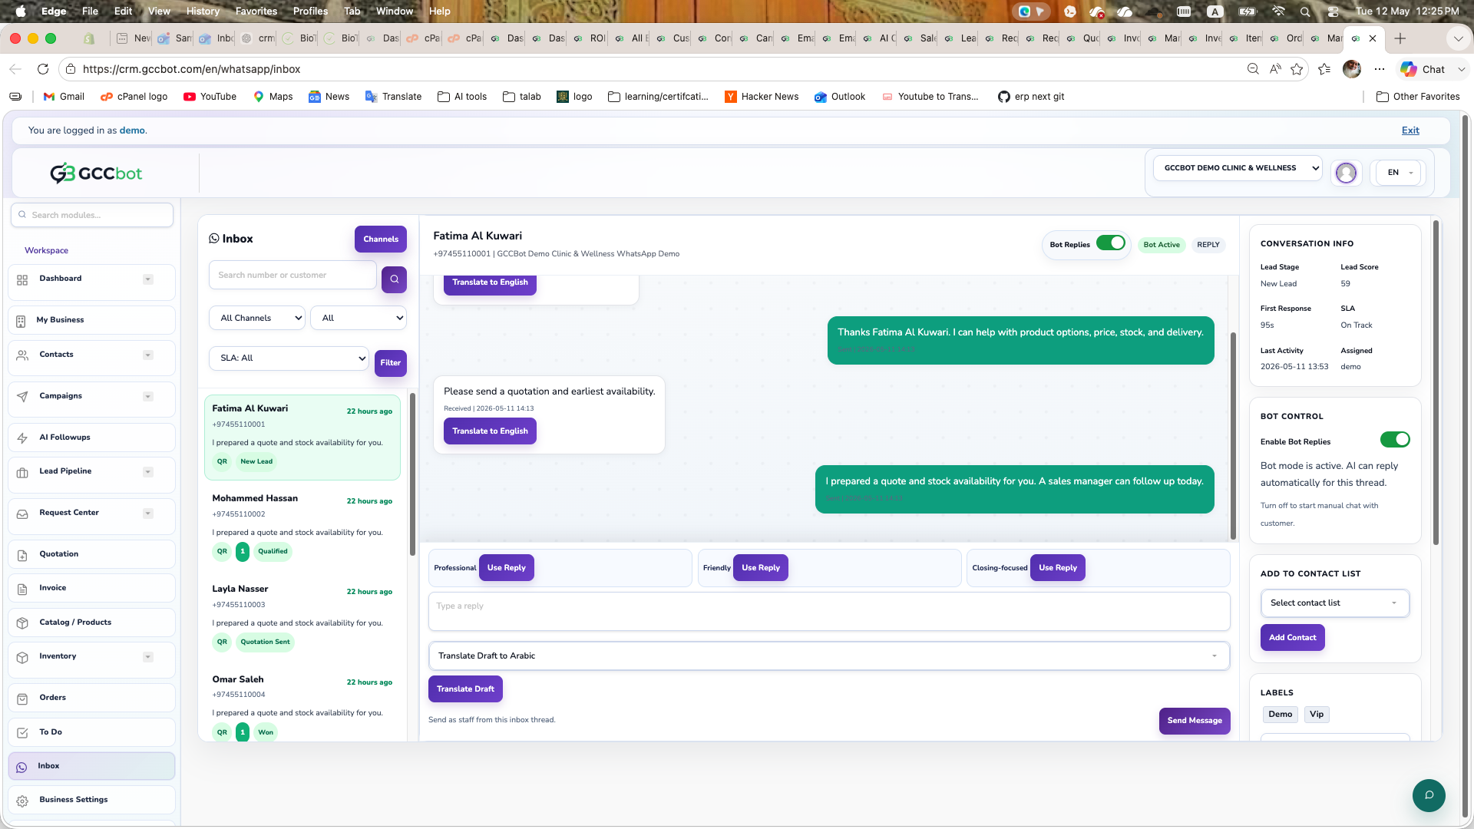This screenshot has width=1474, height=829.
Task: Open the Profiles menu
Action: click(310, 11)
